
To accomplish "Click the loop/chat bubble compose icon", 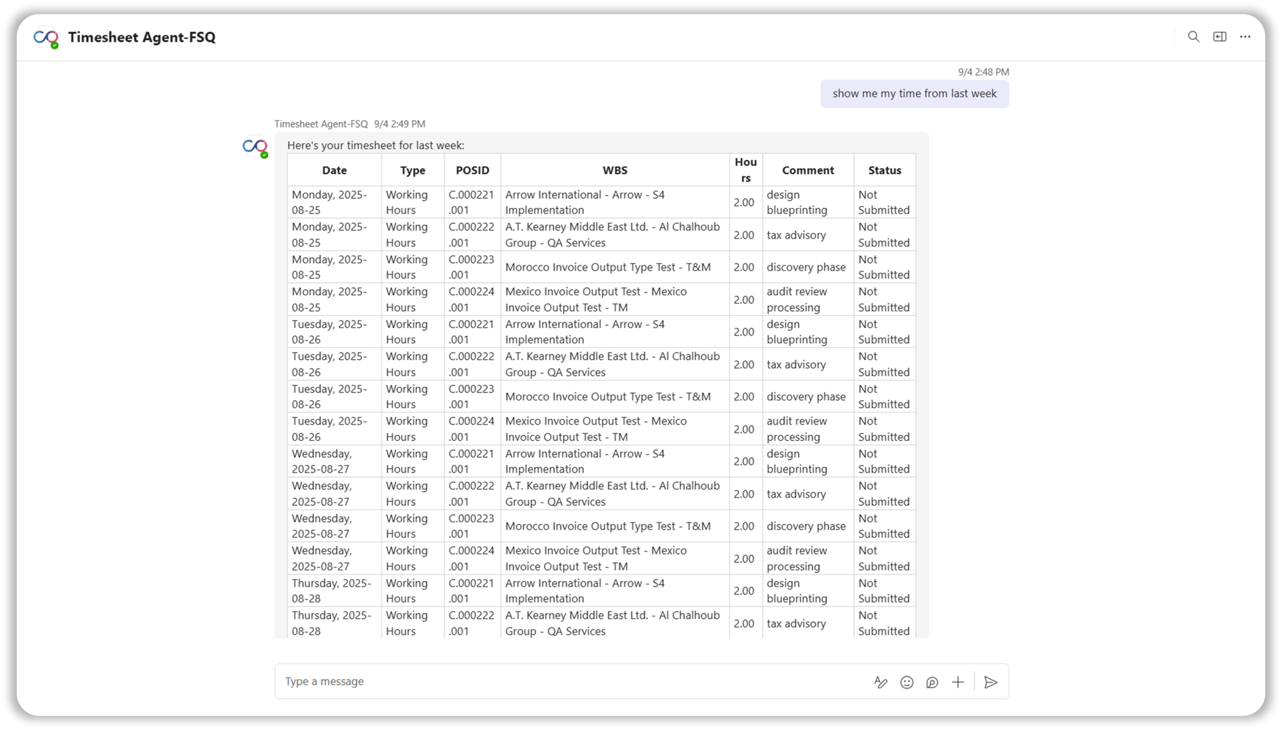I will 932,682.
